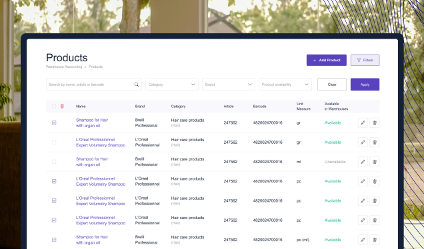
Task: Toggle the Filters button
Action: (x=365, y=60)
